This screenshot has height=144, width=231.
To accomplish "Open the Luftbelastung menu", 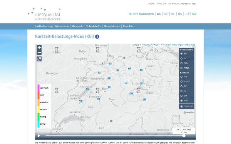I will coord(44,26).
